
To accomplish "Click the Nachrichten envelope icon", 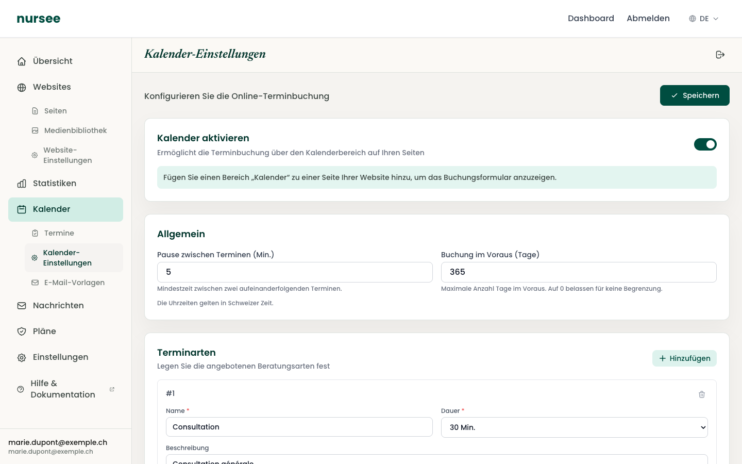I will coord(22,306).
